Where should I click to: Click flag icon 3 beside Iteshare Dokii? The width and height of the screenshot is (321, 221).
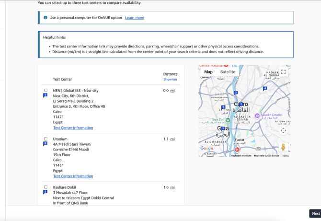tap(45, 192)
